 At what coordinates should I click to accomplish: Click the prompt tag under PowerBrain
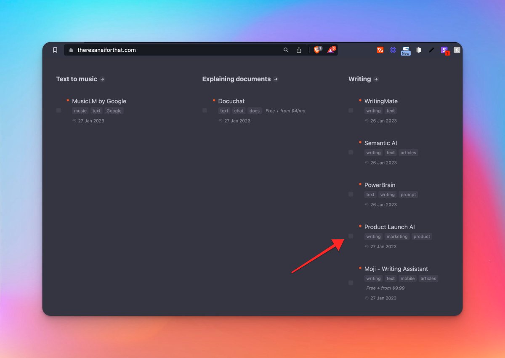[x=408, y=195]
